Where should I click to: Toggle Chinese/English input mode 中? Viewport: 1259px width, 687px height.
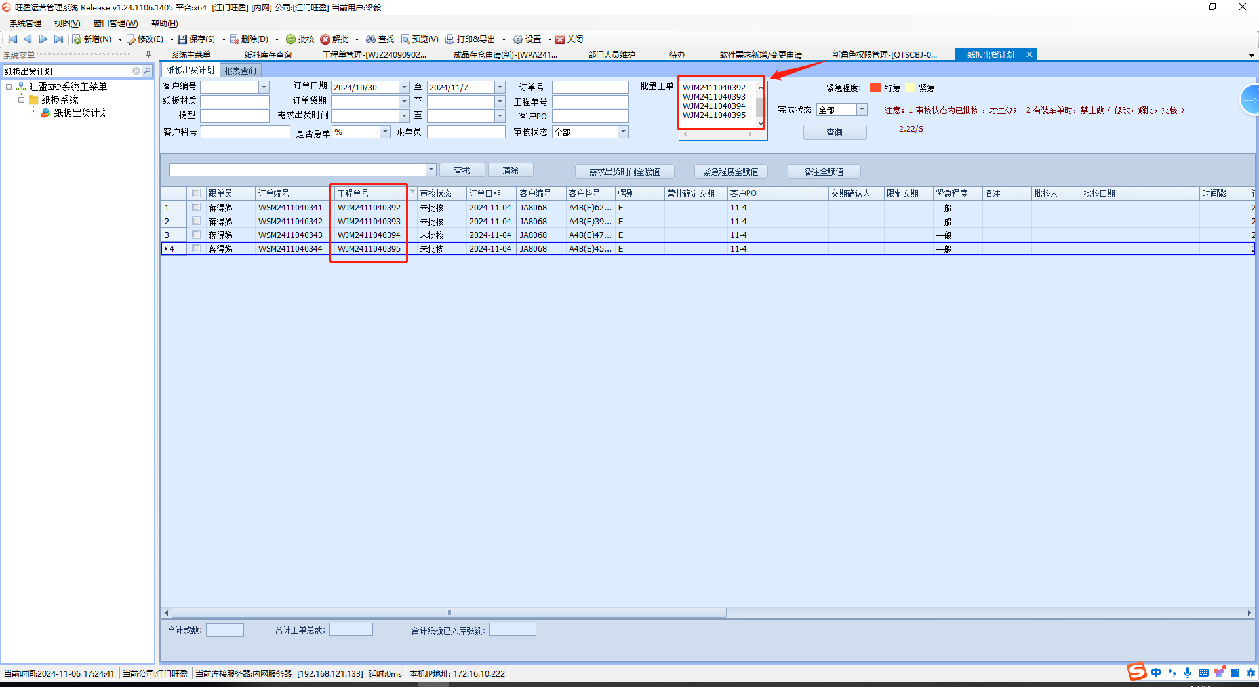pos(1155,673)
